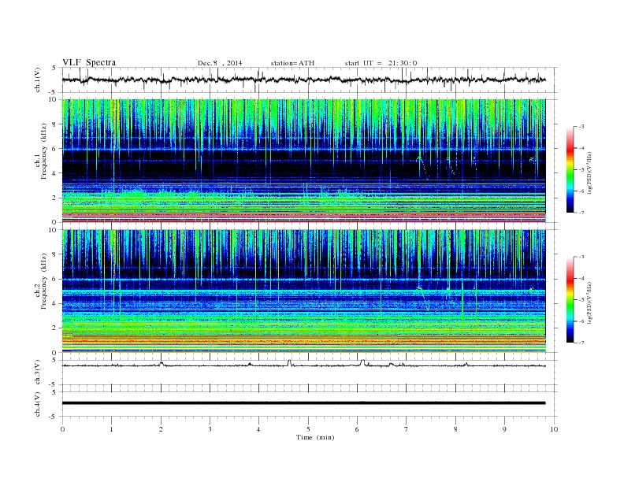This screenshot has height=482, width=624.
Task: Click the "VLF Spectra" plot title
Action: click(x=89, y=62)
